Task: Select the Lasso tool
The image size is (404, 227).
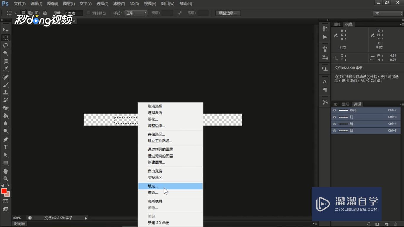Action: click(x=6, y=46)
